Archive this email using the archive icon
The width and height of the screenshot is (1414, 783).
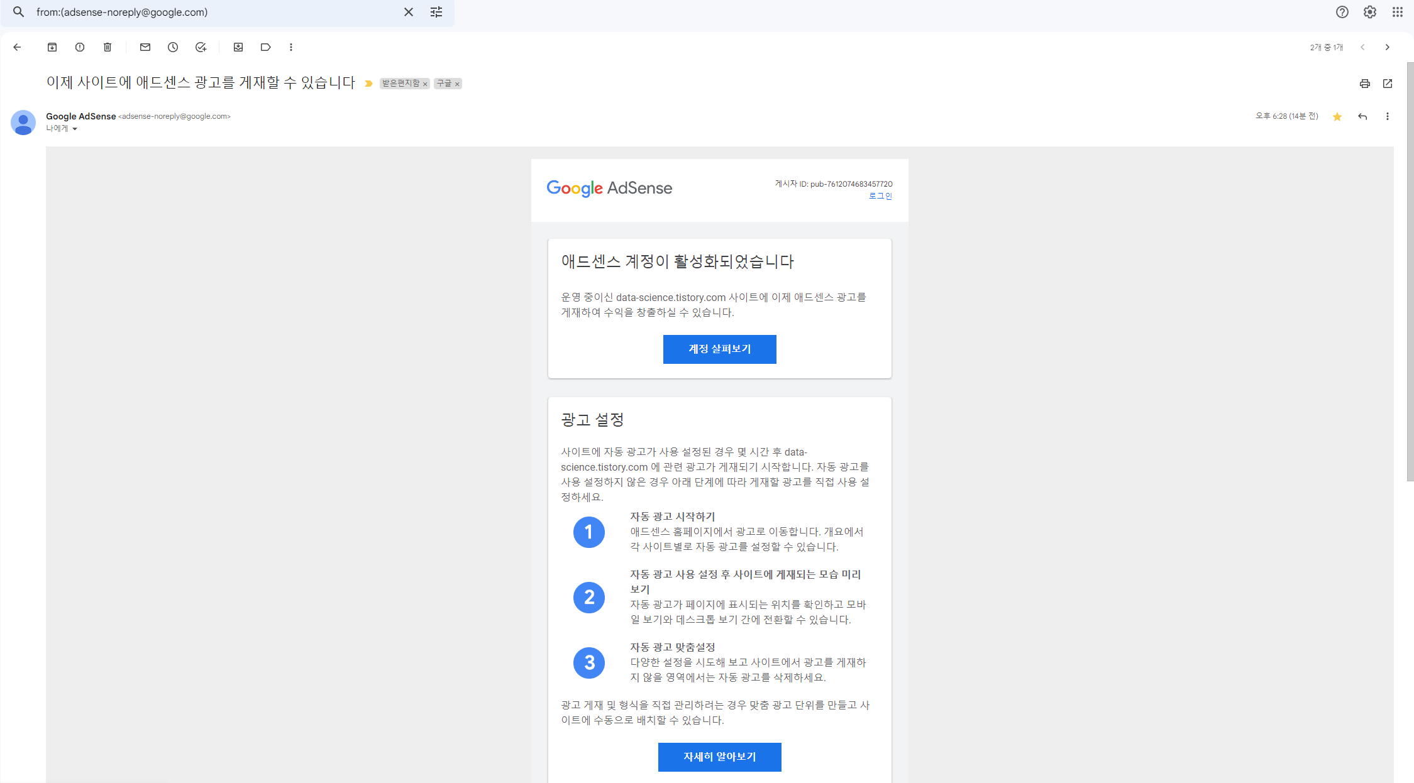tap(52, 47)
